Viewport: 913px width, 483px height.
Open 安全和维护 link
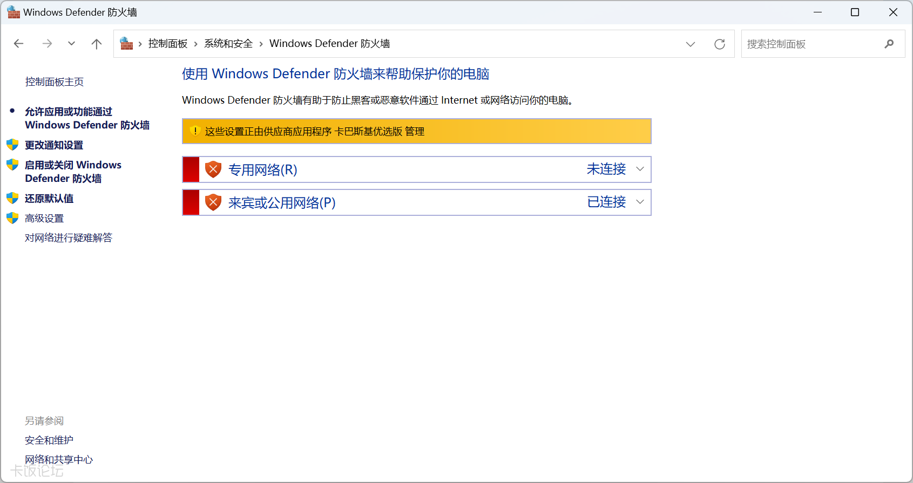49,440
